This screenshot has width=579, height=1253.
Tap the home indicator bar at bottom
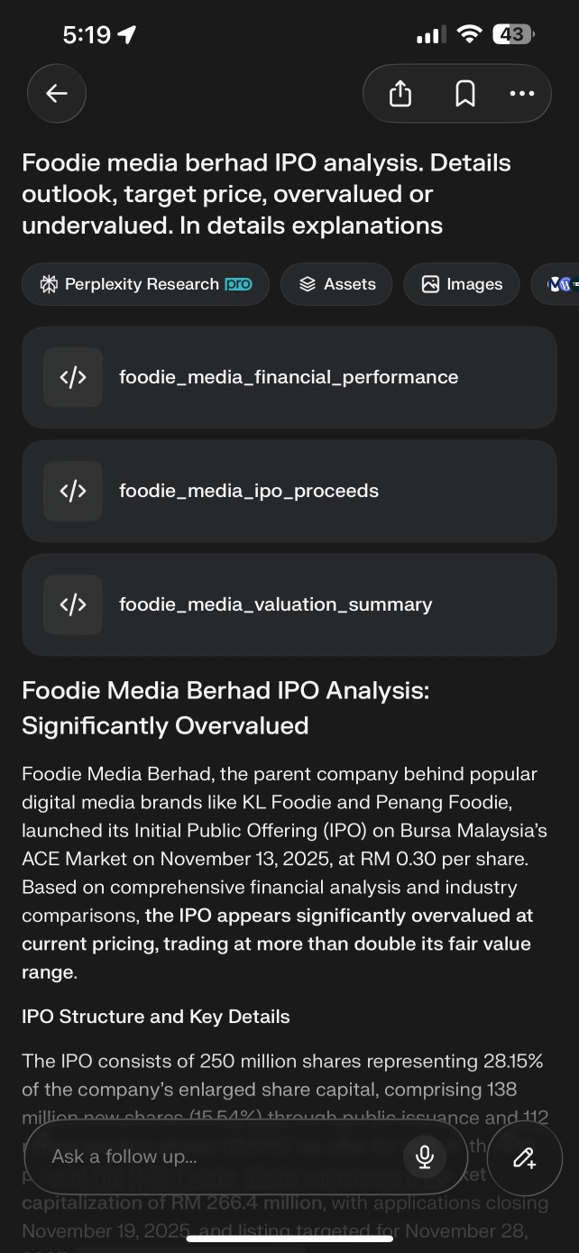tap(289, 1238)
